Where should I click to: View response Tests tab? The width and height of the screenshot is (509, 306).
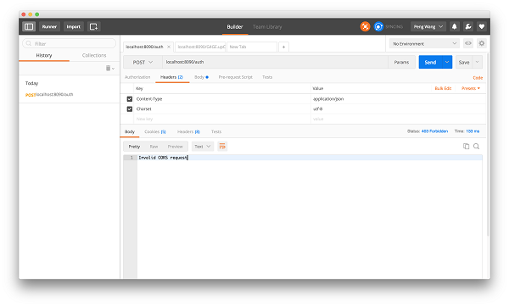(x=216, y=131)
